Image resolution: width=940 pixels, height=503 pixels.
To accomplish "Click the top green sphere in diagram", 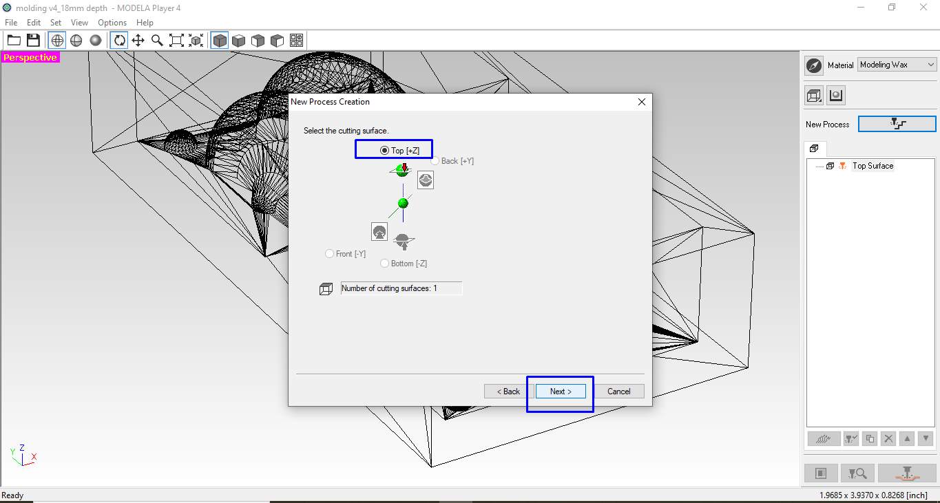I will point(403,170).
